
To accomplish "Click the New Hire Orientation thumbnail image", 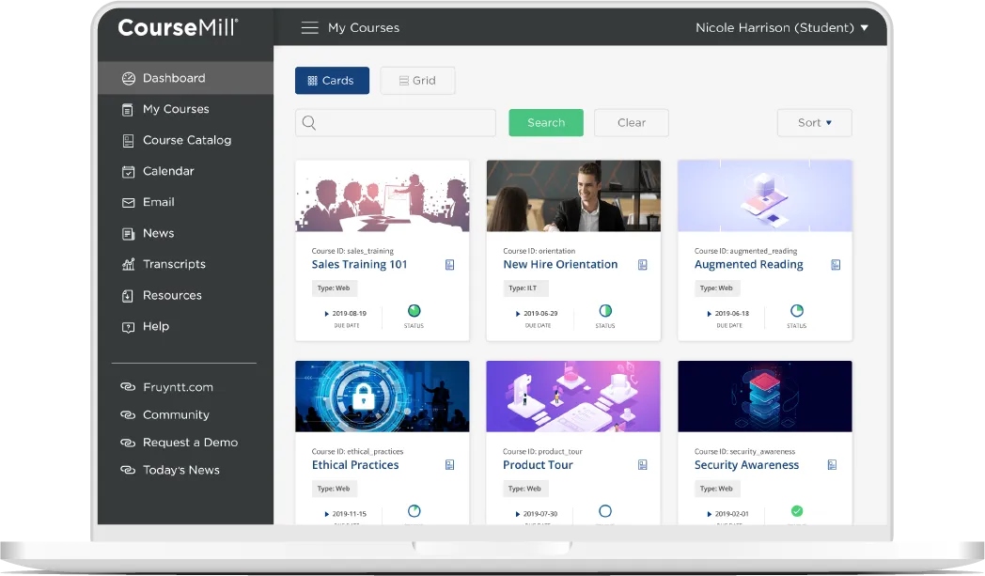I will [573, 196].
